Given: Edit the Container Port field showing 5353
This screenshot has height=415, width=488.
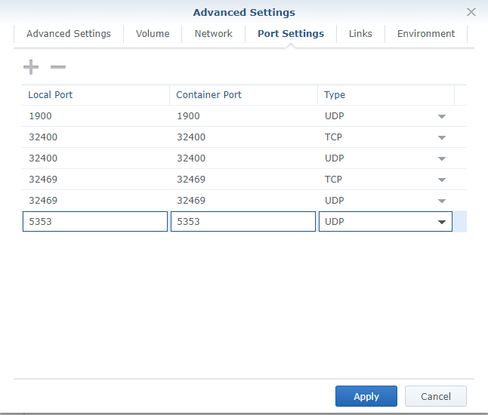Looking at the screenshot, I should click(243, 222).
